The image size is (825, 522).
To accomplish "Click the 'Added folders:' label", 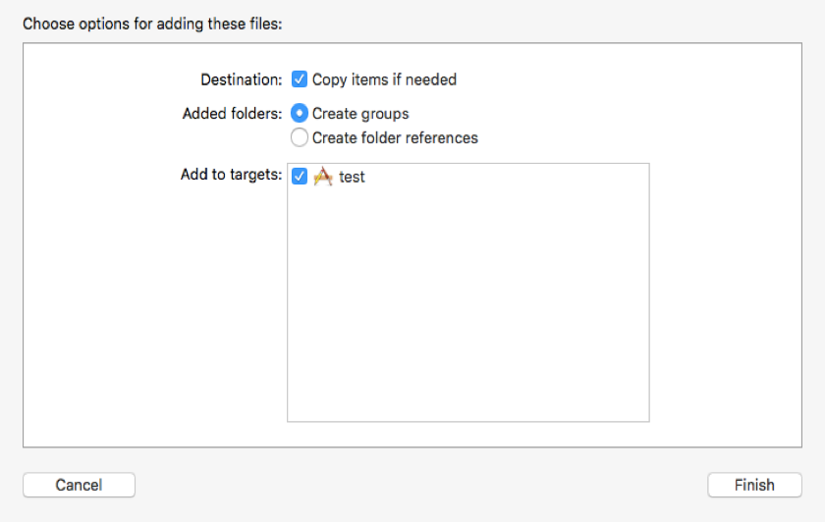I will click(x=232, y=113).
